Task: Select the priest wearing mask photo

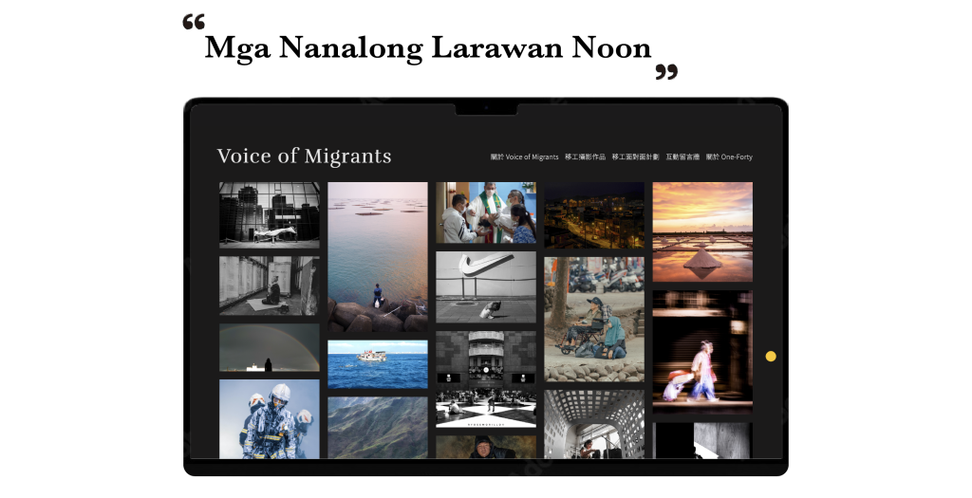Action: pos(486,212)
